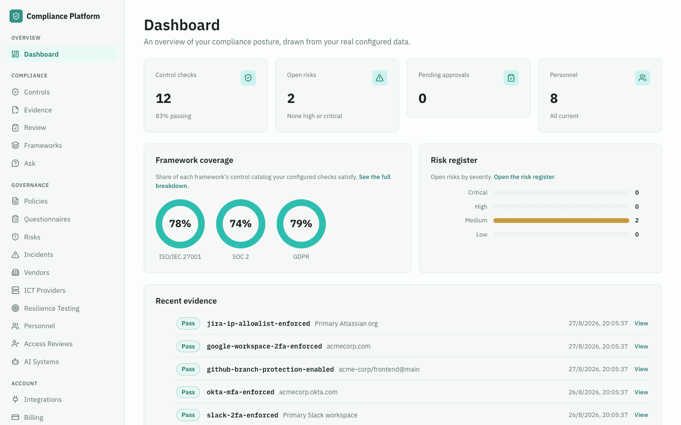Follow the 'See the full breakdown' link

[x=375, y=177]
